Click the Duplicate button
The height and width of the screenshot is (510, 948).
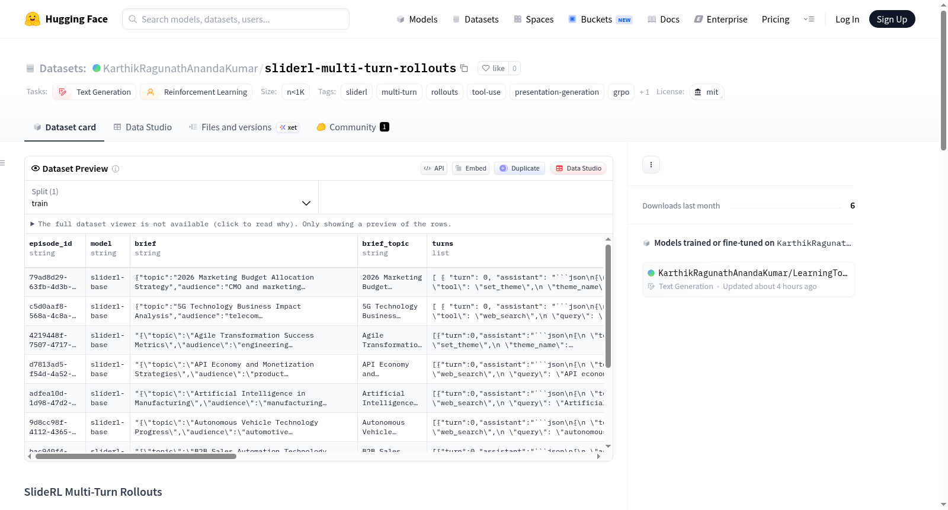pos(520,168)
